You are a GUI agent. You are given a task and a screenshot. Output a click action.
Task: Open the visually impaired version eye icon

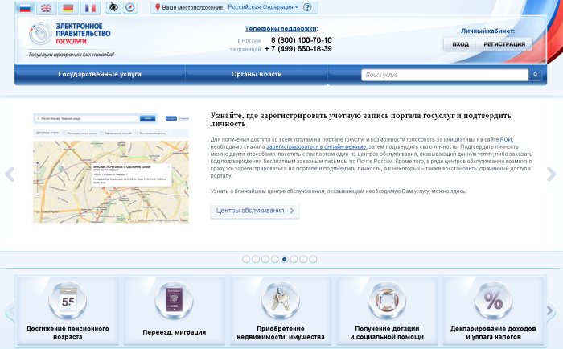point(113,7)
